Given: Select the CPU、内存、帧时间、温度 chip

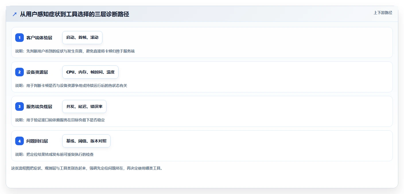Looking at the screenshot, I should click(x=90, y=72).
